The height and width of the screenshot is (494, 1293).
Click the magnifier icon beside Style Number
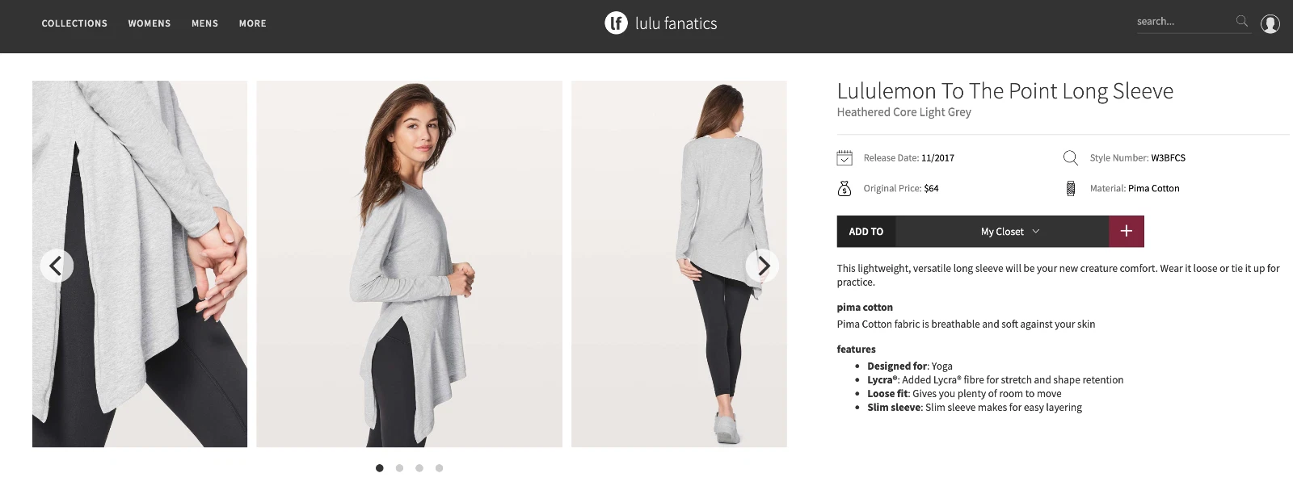point(1071,157)
